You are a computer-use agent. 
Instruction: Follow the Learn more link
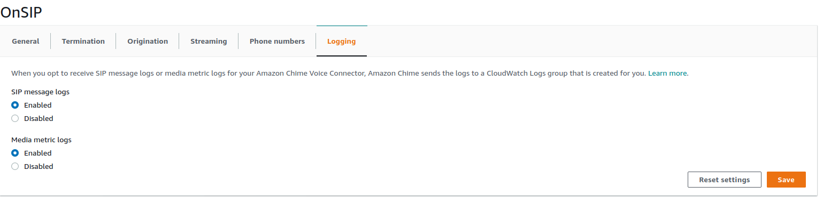(x=667, y=73)
